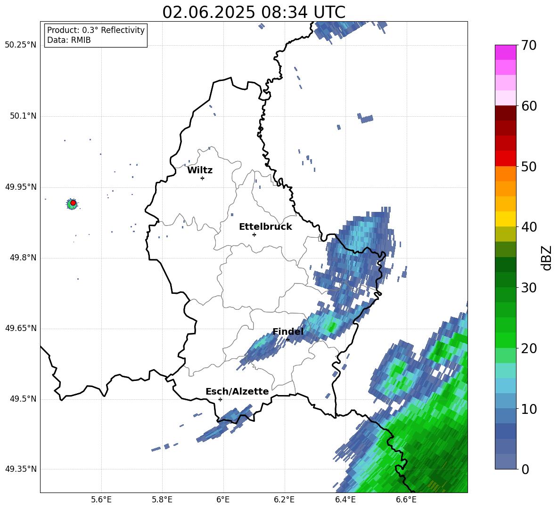Click the title timestamp 02.06.2025 08:34 UTC
The height and width of the screenshot is (509, 558).
click(x=254, y=12)
